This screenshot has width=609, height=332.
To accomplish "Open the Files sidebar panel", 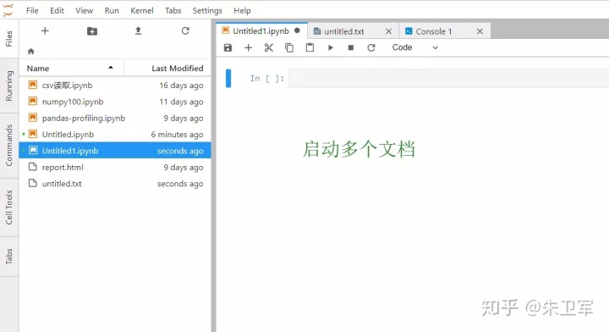I will 9,38.
